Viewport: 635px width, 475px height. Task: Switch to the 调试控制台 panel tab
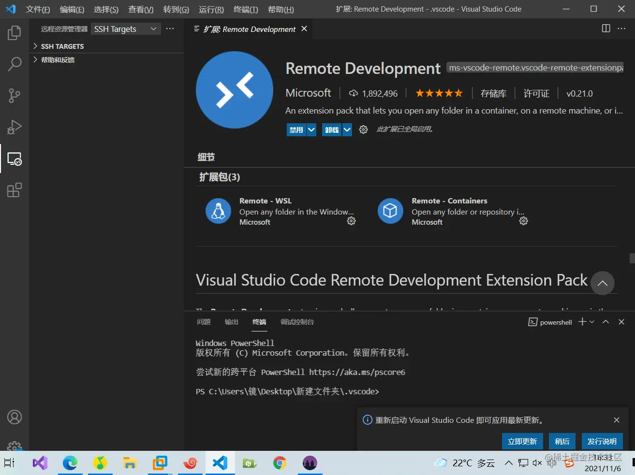297,322
